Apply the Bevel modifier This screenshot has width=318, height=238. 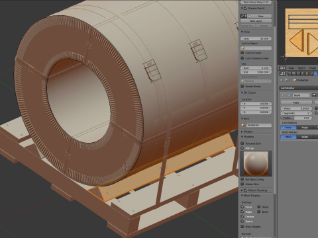click(296, 102)
